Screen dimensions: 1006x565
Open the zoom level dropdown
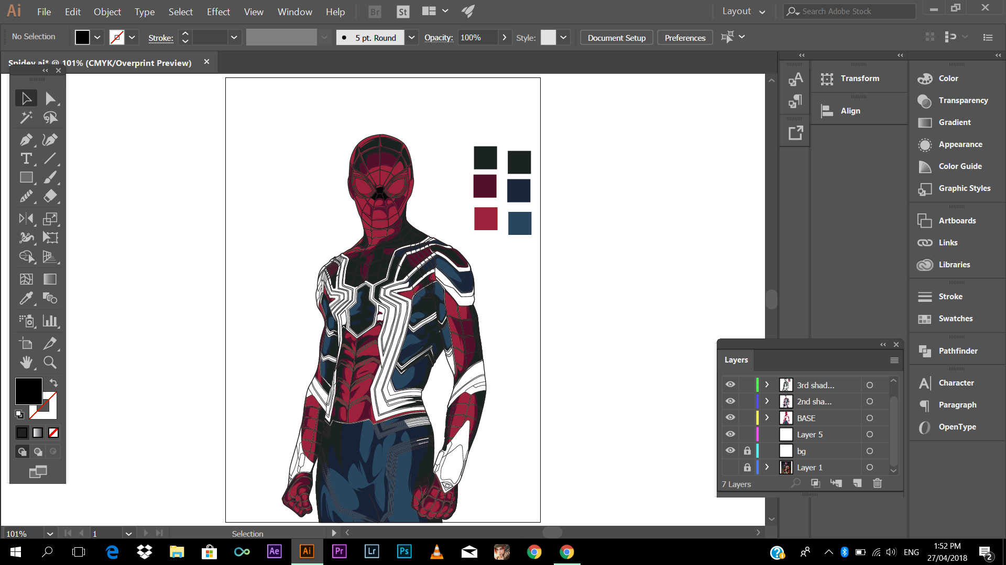click(x=50, y=534)
